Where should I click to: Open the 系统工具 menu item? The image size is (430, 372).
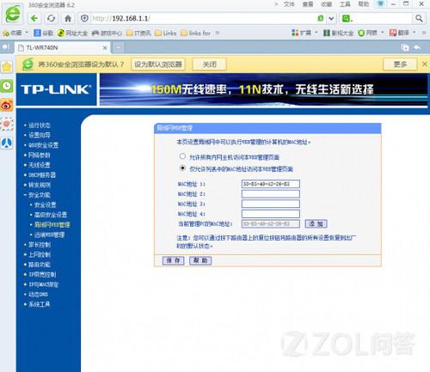click(39, 304)
